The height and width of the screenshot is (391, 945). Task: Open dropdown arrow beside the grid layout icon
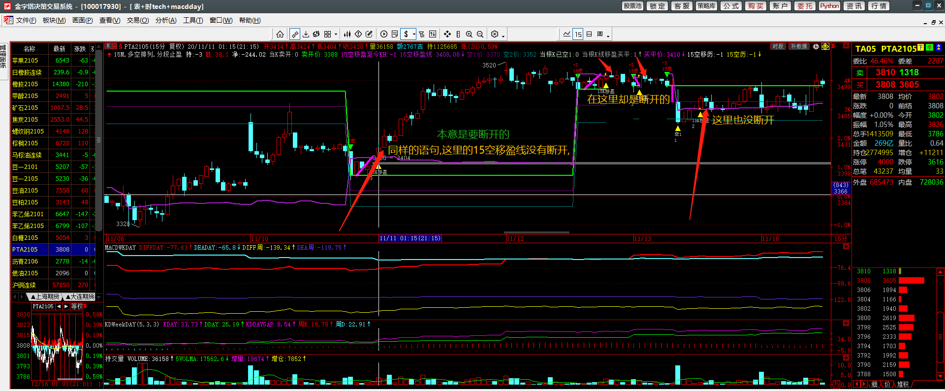[x=336, y=34]
